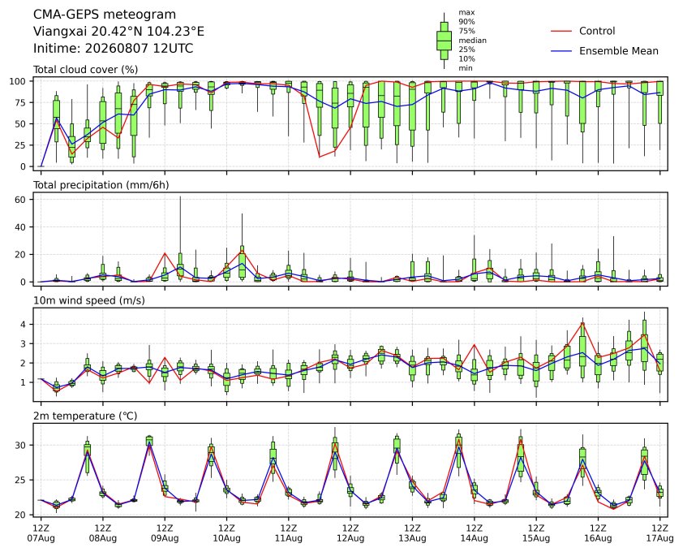Click the 10m wind speed panel title
Screen dimensions: 683x552
[x=89, y=300]
